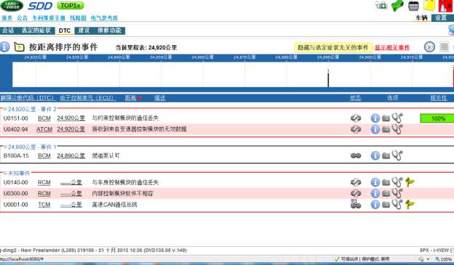Switch to the 建议 tab
This screenshot has width=454, height=265.
click(x=84, y=30)
